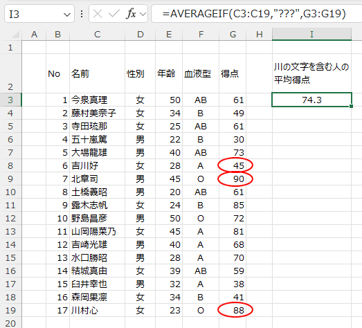The height and width of the screenshot is (328, 362).
Task: Click inside the AVERAGEIF formula input field
Action: tap(256, 14)
